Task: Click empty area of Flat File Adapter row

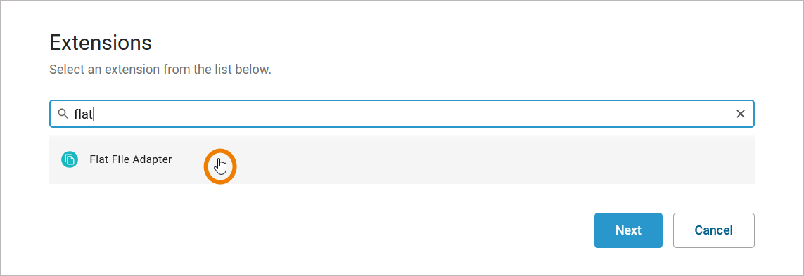Action: [461, 159]
